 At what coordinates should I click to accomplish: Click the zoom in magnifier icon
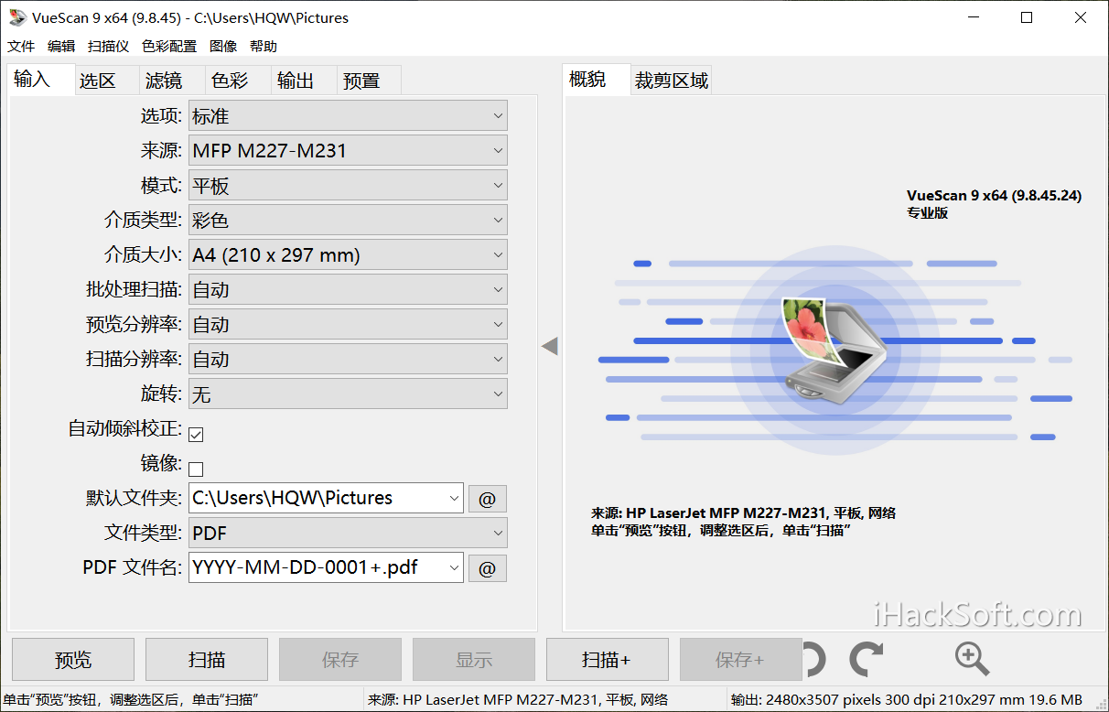tap(972, 659)
